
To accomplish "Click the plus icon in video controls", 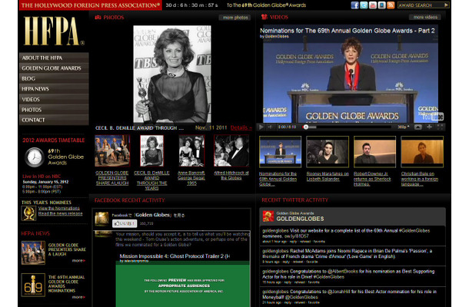I will coord(429,127).
